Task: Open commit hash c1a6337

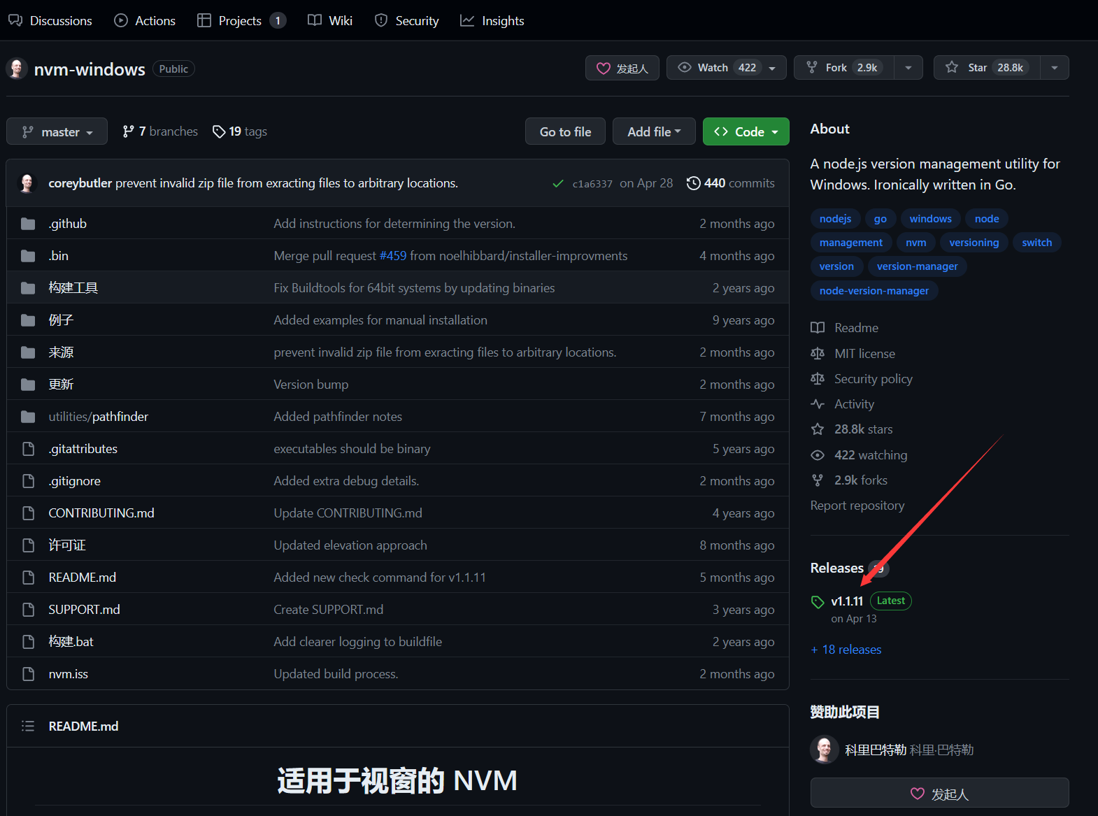Action: 592,184
